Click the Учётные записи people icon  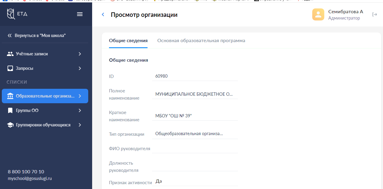point(10,54)
